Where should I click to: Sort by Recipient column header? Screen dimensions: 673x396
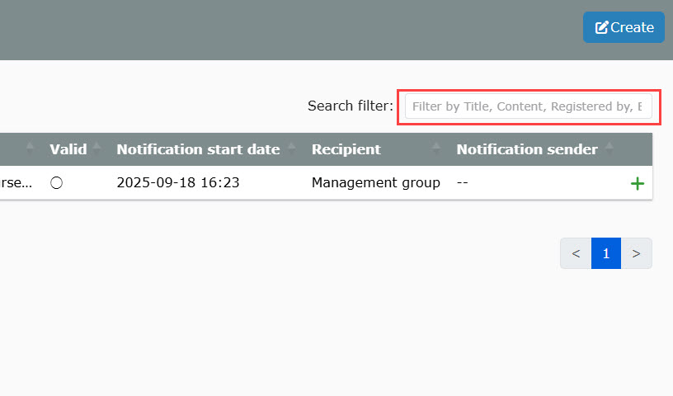point(346,149)
